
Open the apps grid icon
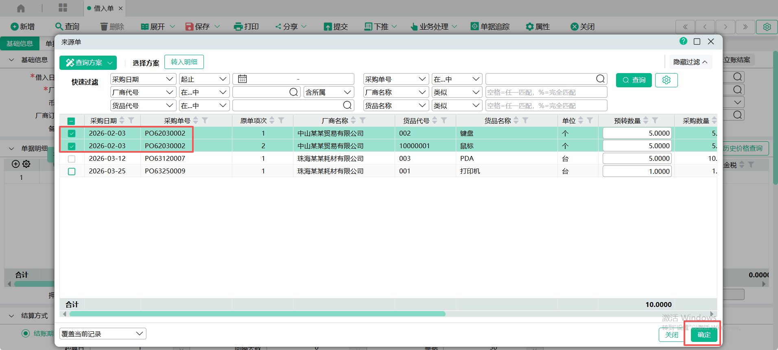[63, 8]
